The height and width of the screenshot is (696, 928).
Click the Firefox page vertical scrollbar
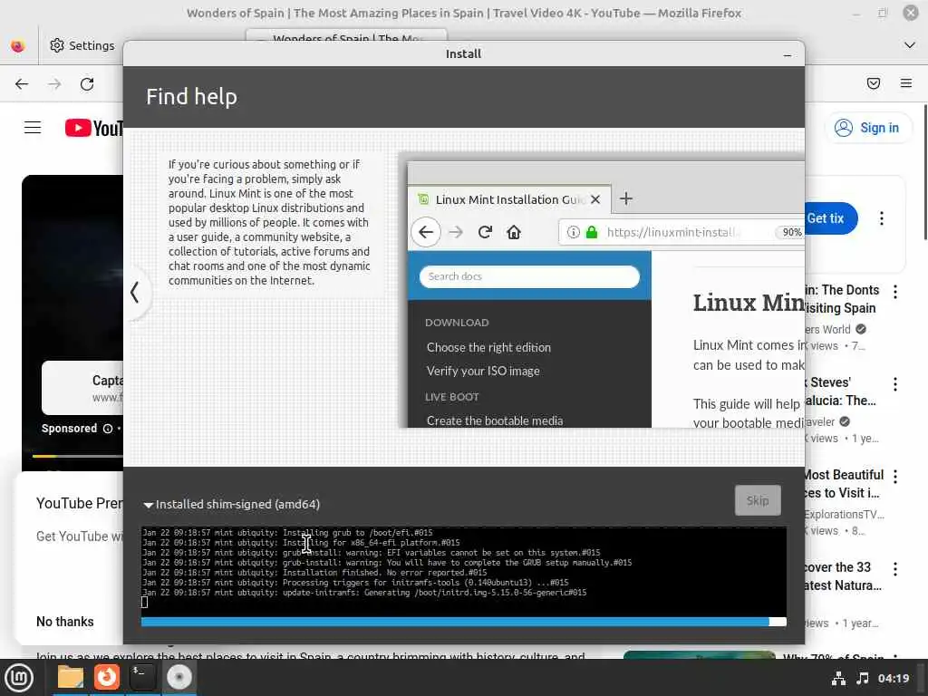(924, 171)
